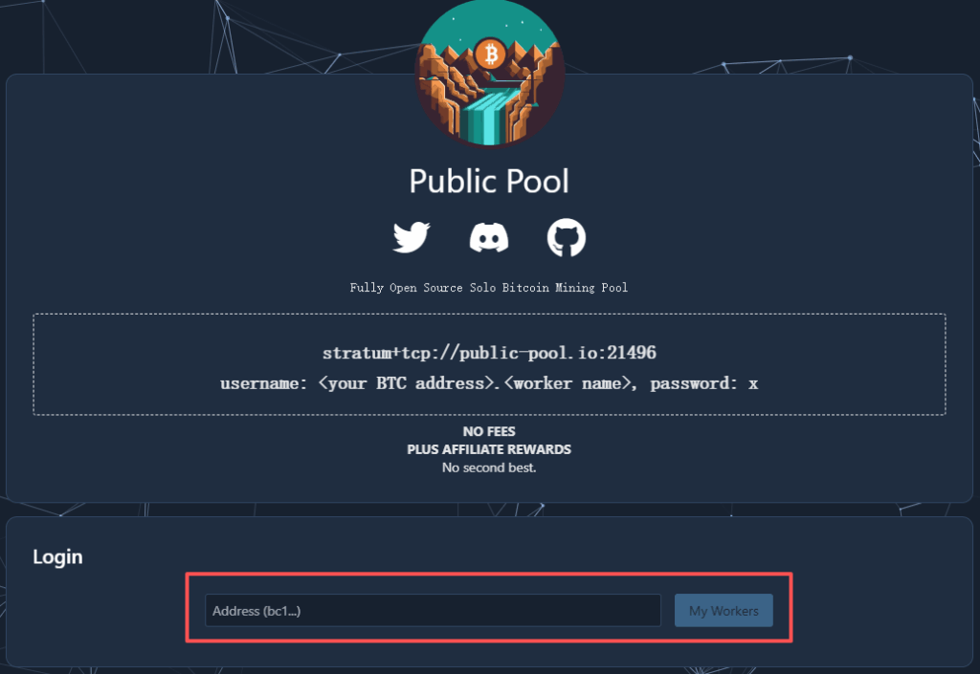Open the Twitter bird icon link

click(x=412, y=237)
